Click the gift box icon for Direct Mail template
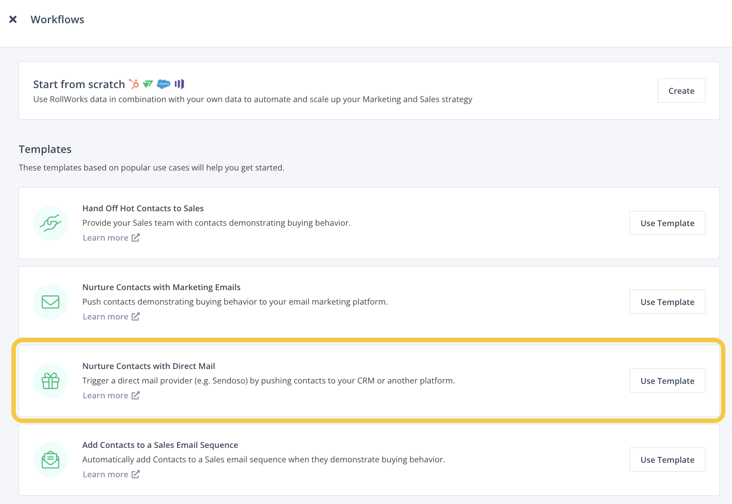732x504 pixels. click(x=50, y=381)
